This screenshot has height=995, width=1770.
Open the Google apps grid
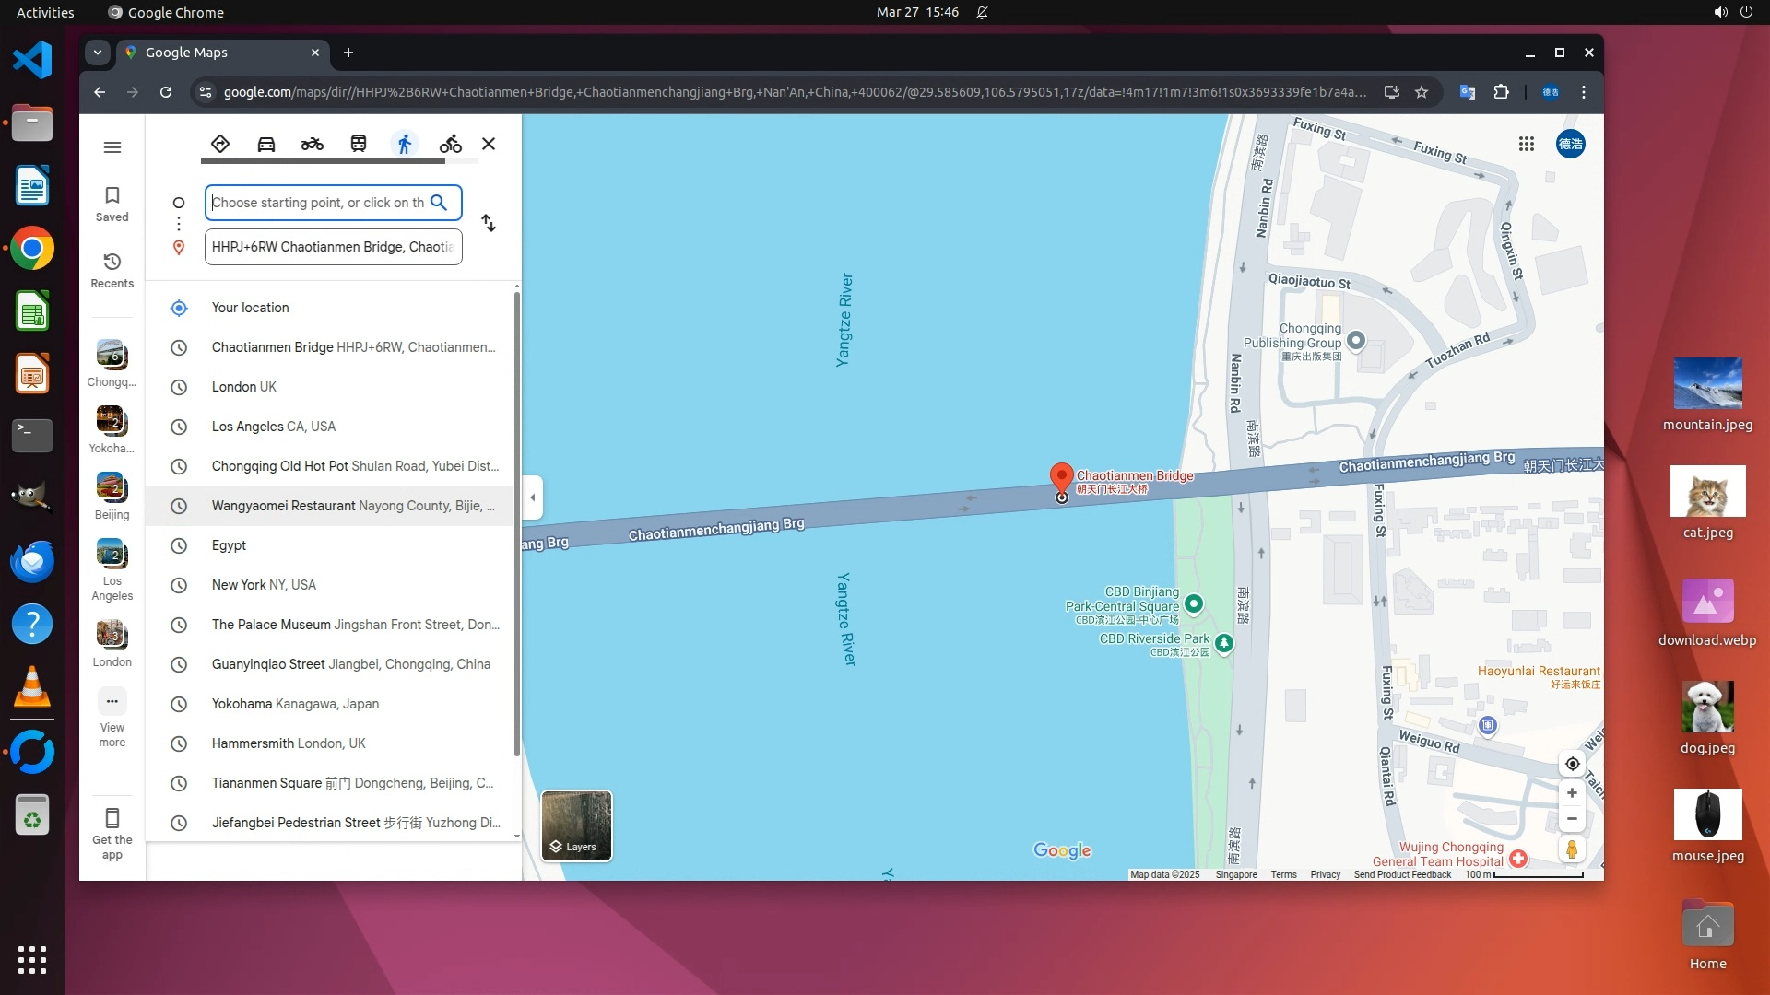click(x=1527, y=144)
